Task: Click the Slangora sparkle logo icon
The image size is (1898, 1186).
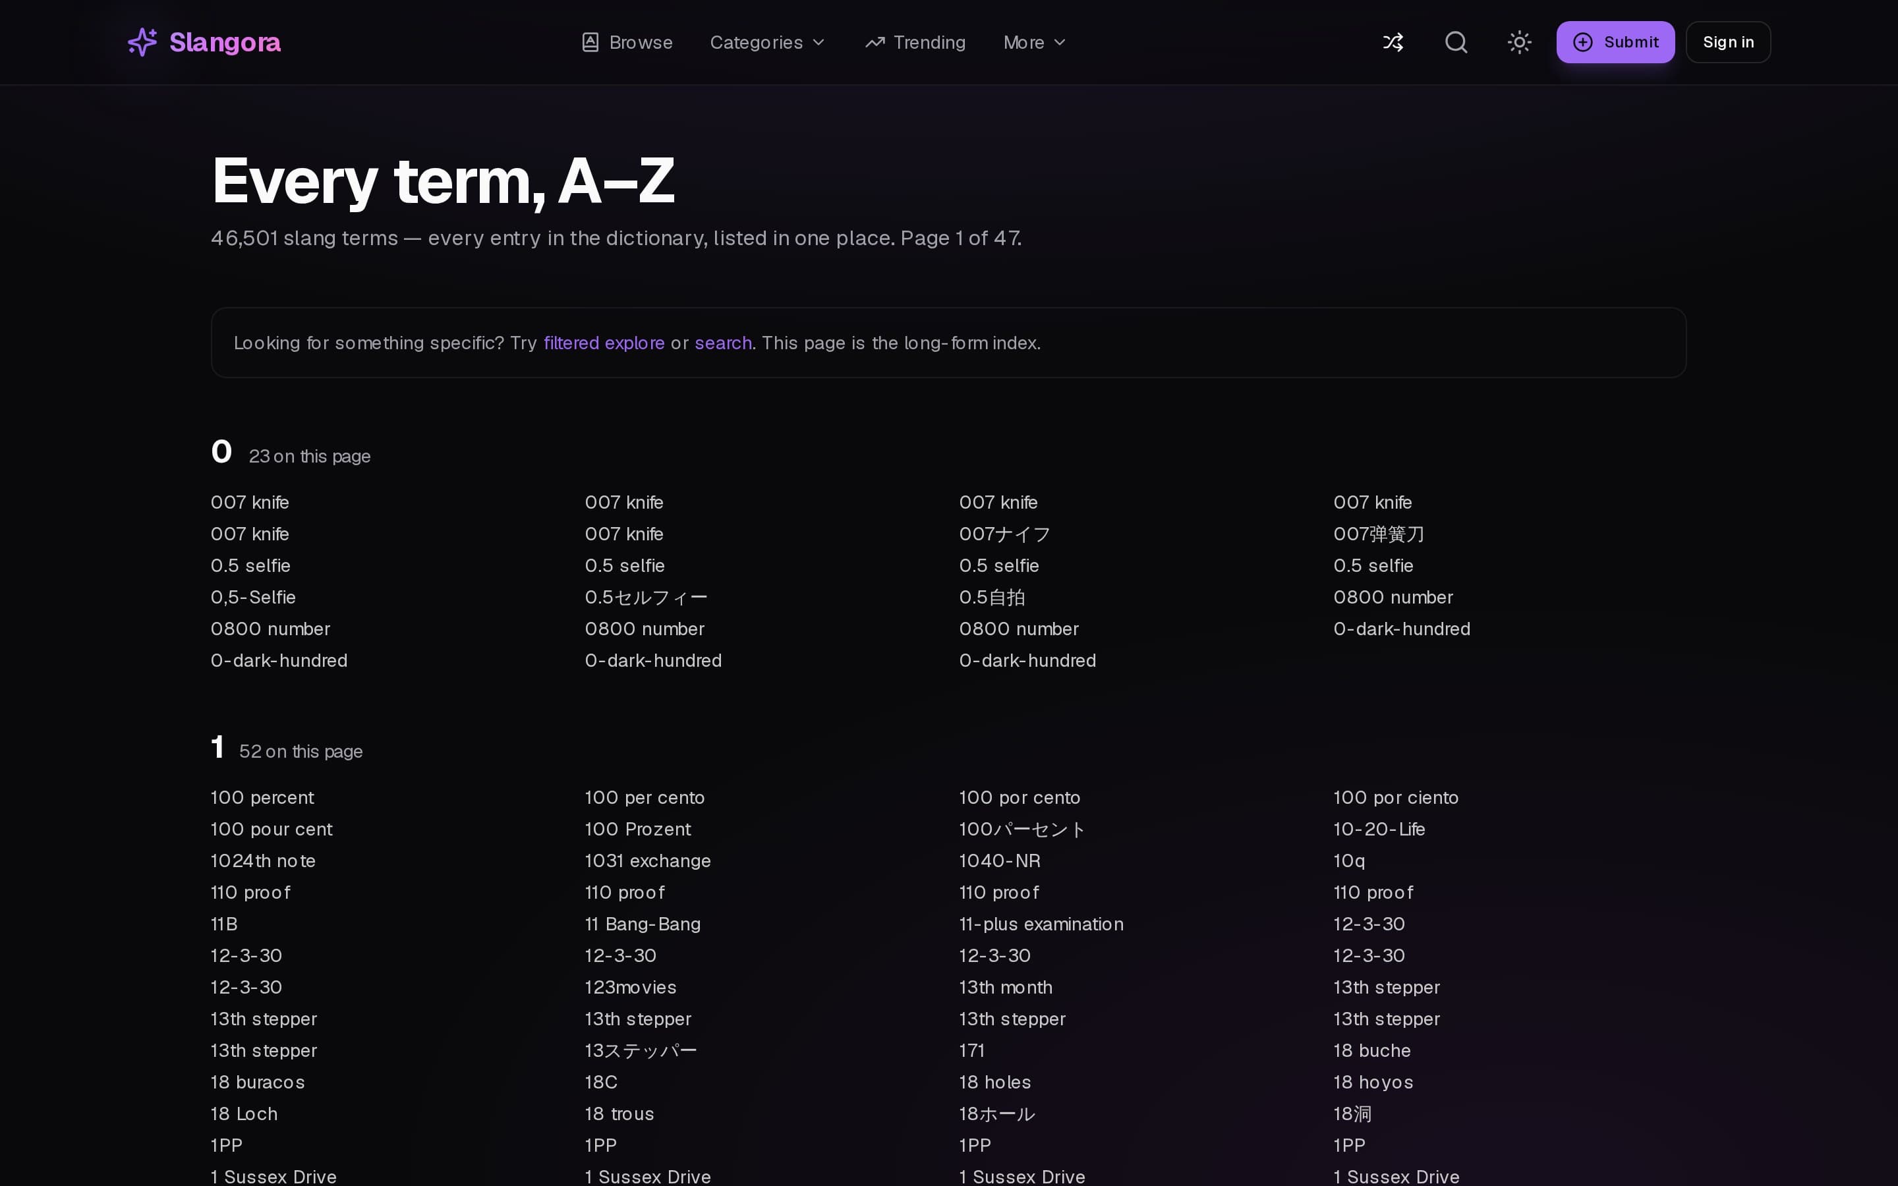Action: point(143,42)
